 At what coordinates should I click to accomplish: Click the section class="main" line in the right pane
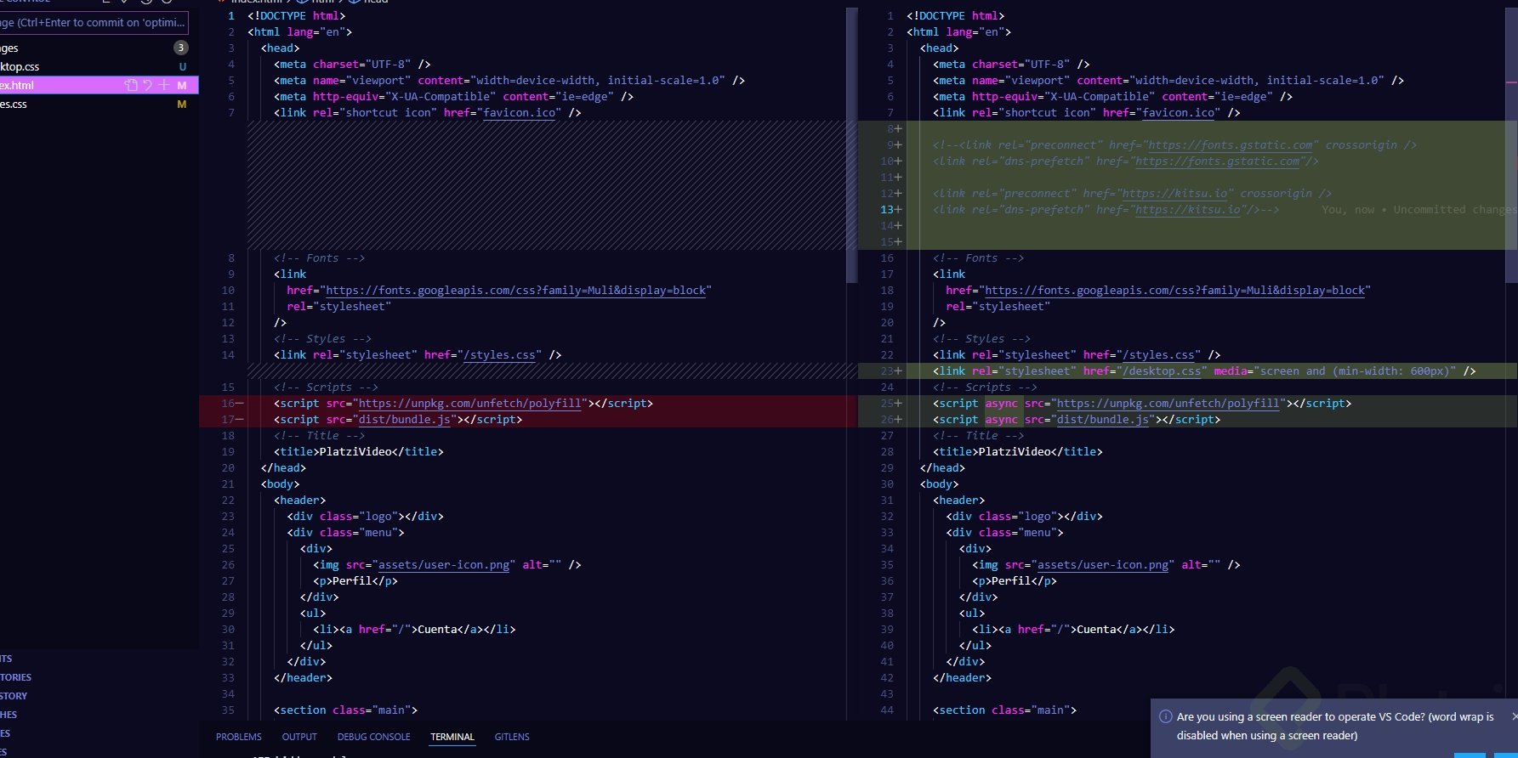click(1004, 710)
